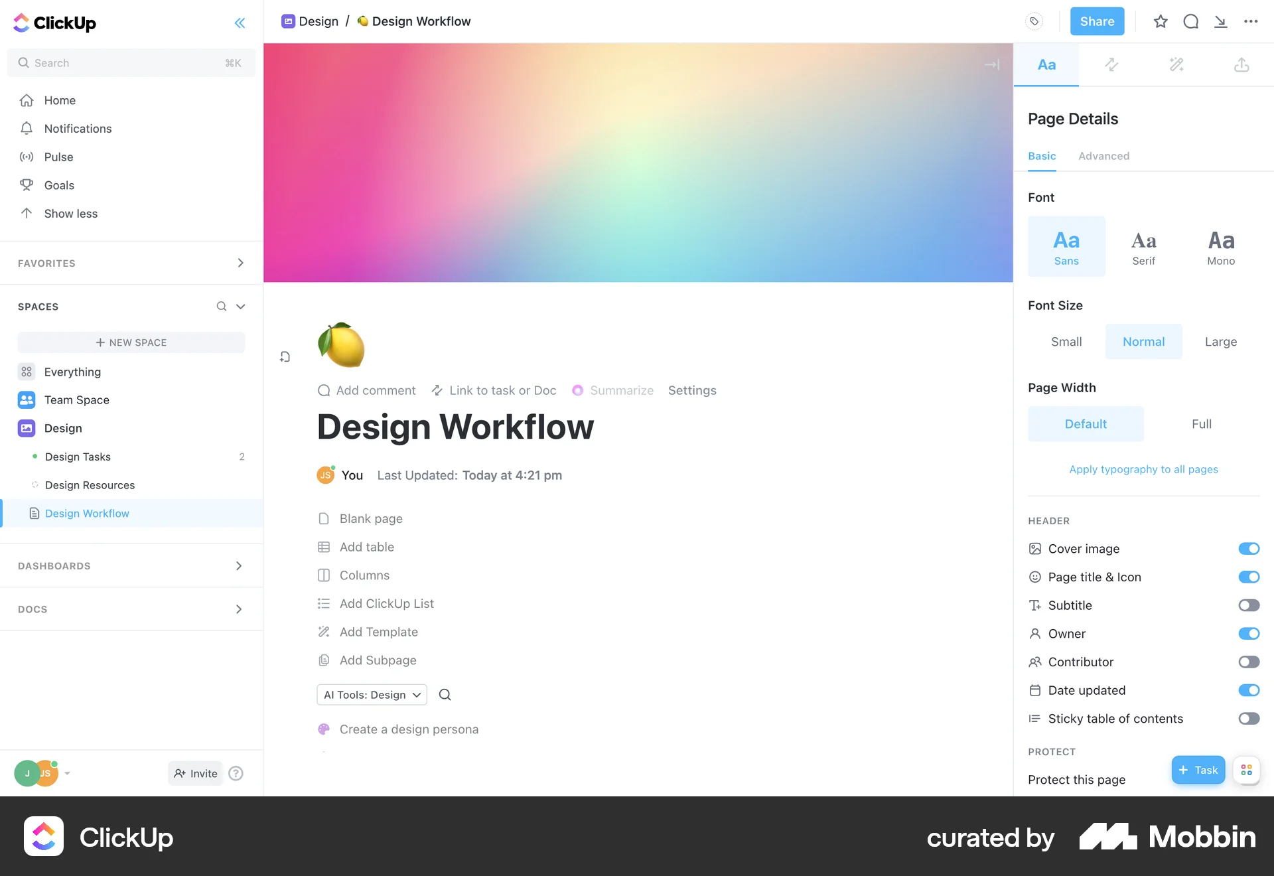Click the lemon page icon emoji
1274x876 pixels.
pos(341,344)
